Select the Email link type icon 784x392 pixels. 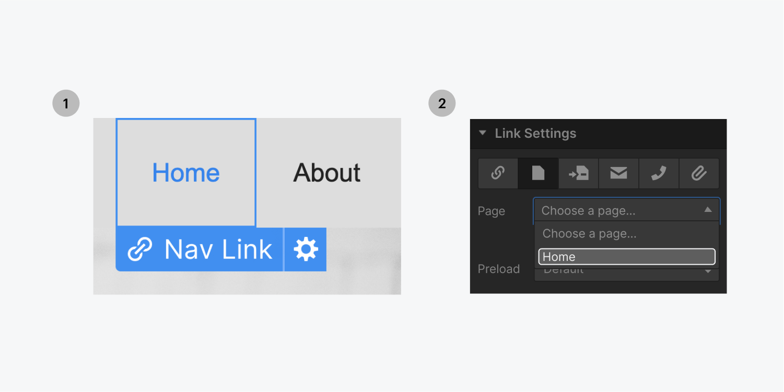point(618,173)
